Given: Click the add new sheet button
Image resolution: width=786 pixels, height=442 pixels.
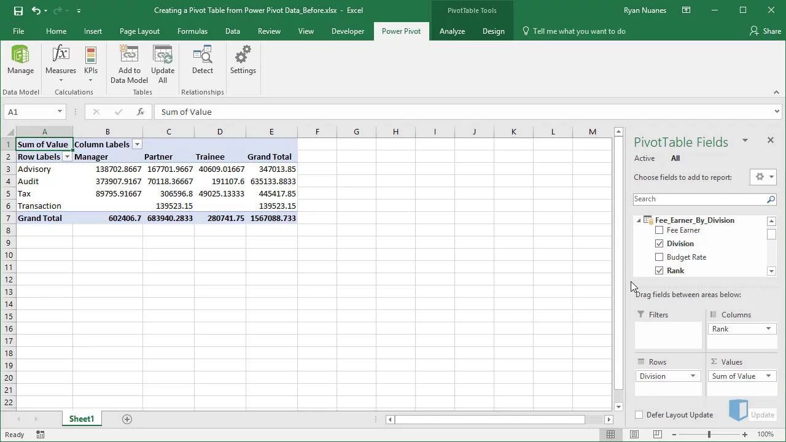Looking at the screenshot, I should (x=127, y=419).
